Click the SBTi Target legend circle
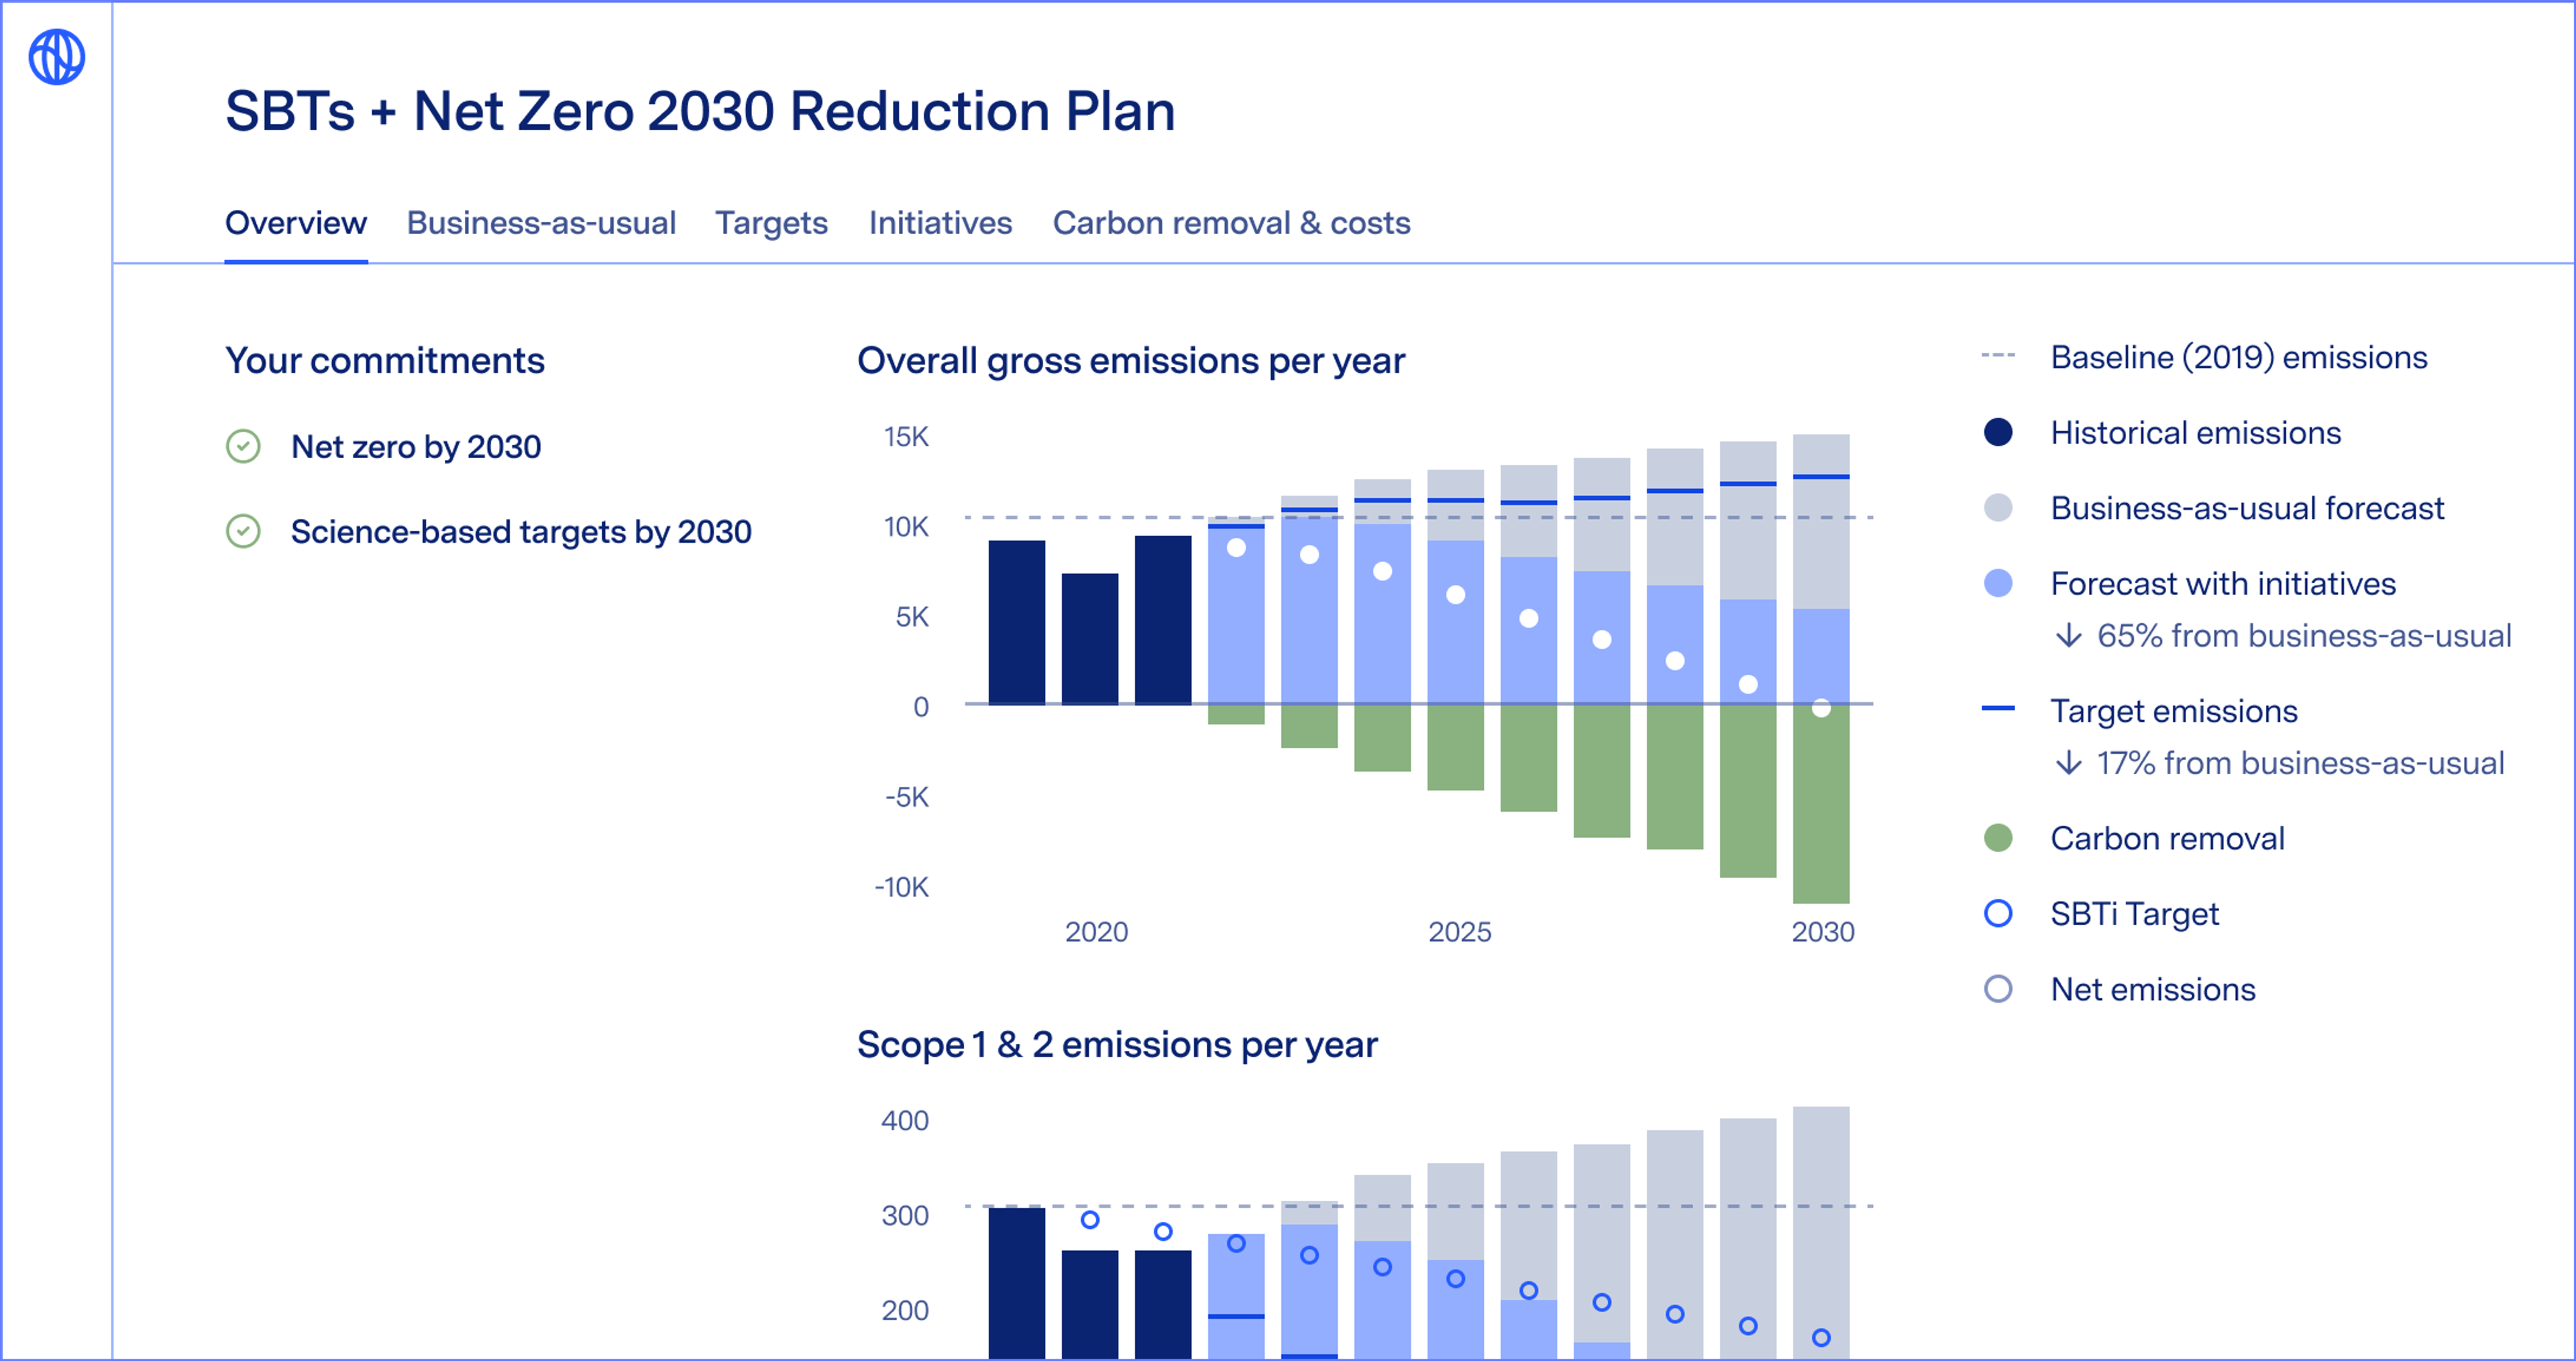The height and width of the screenshot is (1361, 2576). click(1997, 913)
